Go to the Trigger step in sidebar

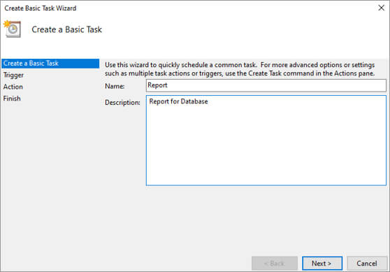tap(13, 75)
